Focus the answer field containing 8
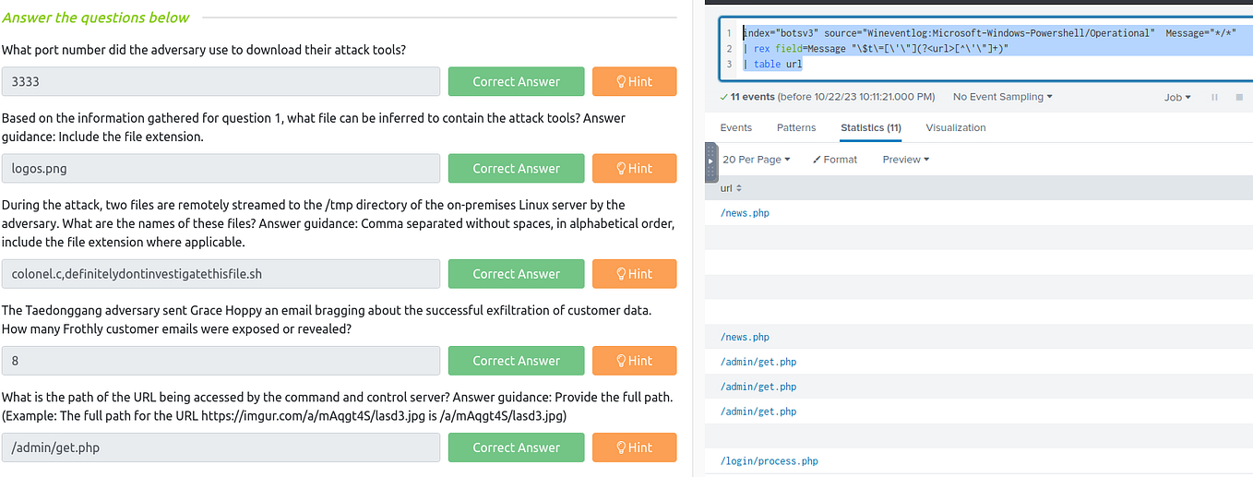Image resolution: width=1253 pixels, height=477 pixels. coord(221,361)
